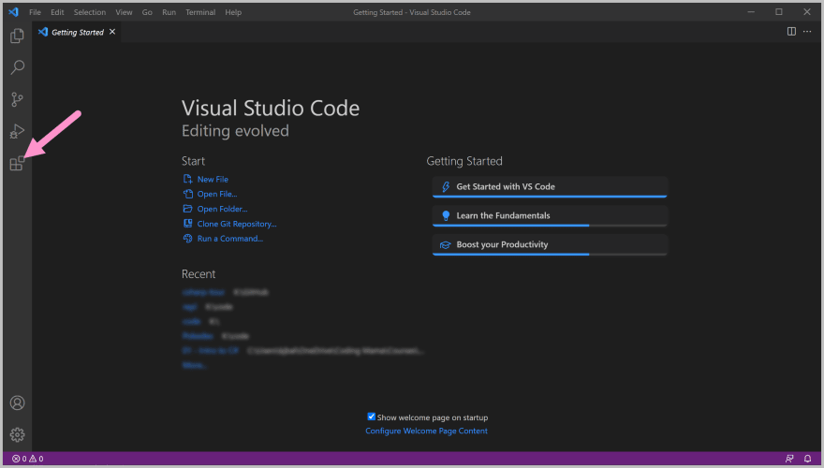Open the Explorer view in activity bar
824x468 pixels.
18,36
